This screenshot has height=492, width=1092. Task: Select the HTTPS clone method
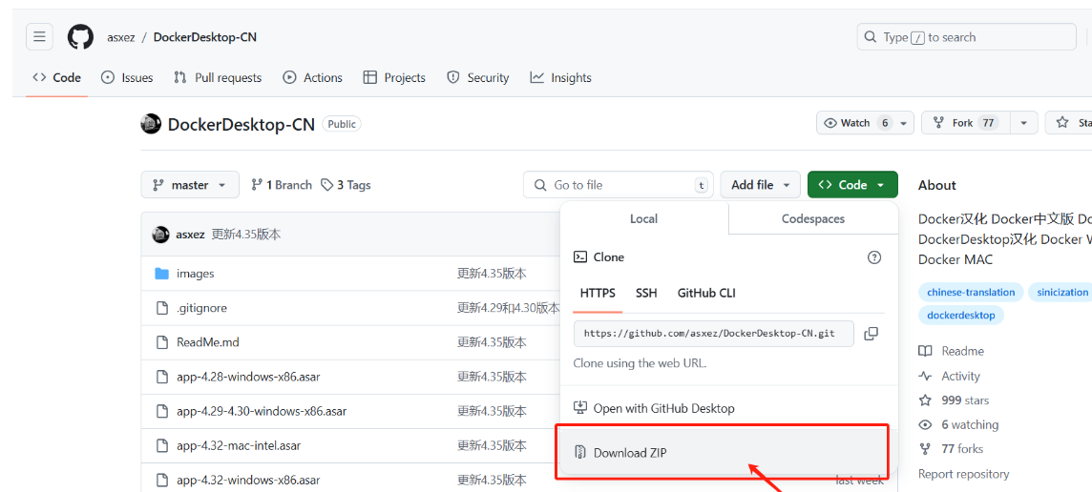[598, 293]
